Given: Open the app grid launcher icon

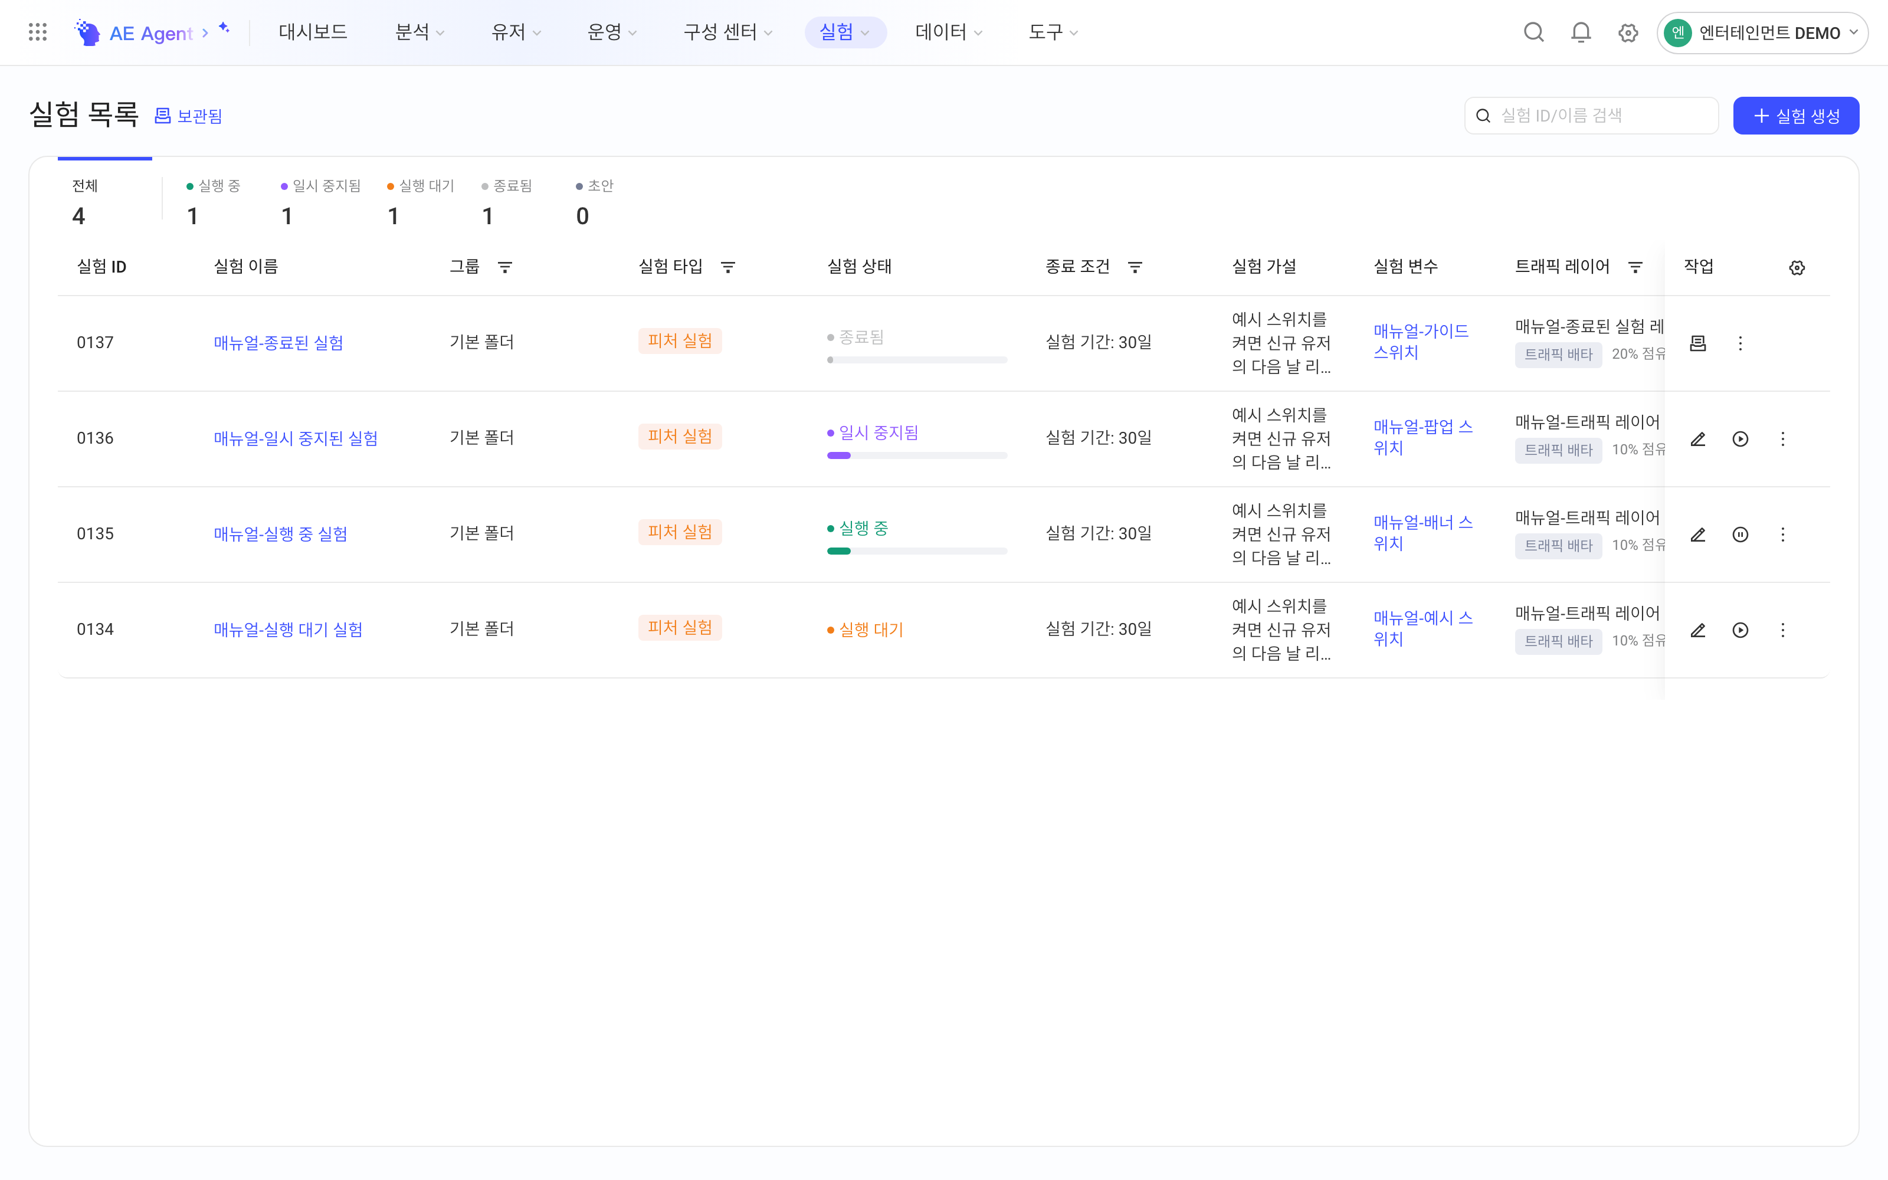Looking at the screenshot, I should (37, 32).
